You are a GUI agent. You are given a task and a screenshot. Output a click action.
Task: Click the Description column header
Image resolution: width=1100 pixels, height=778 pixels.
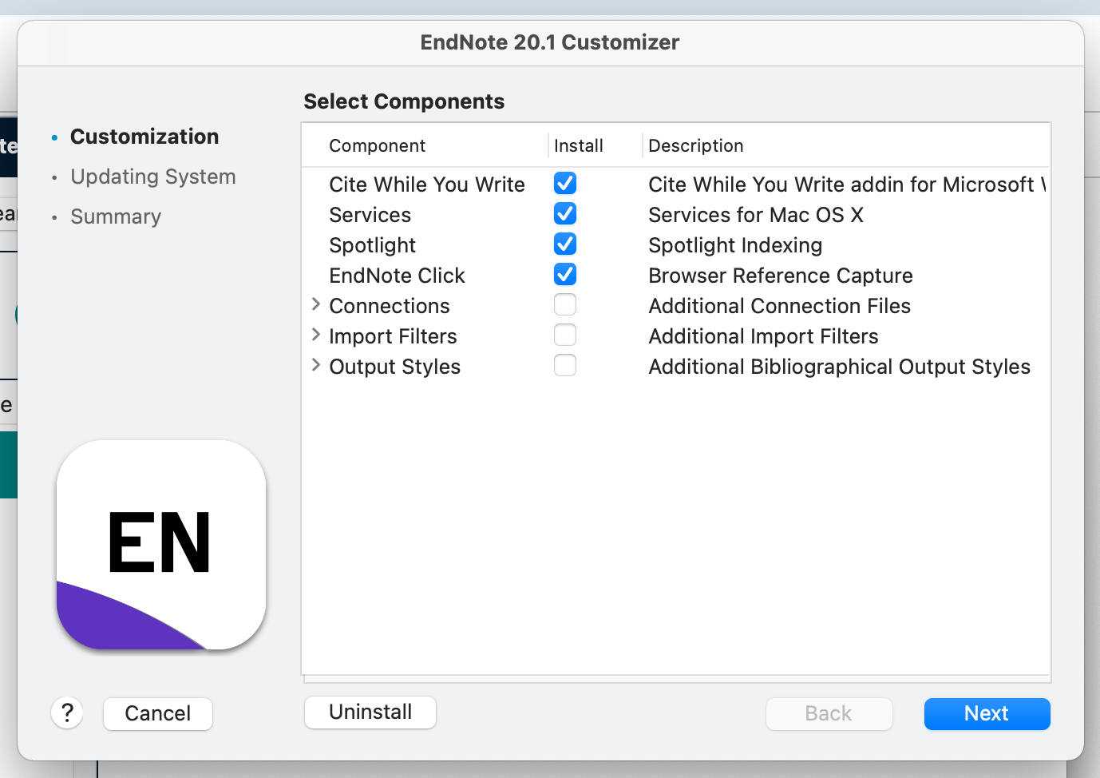click(695, 145)
